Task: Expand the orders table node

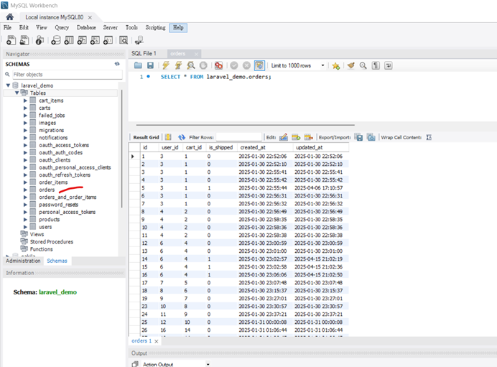Action: click(x=25, y=190)
